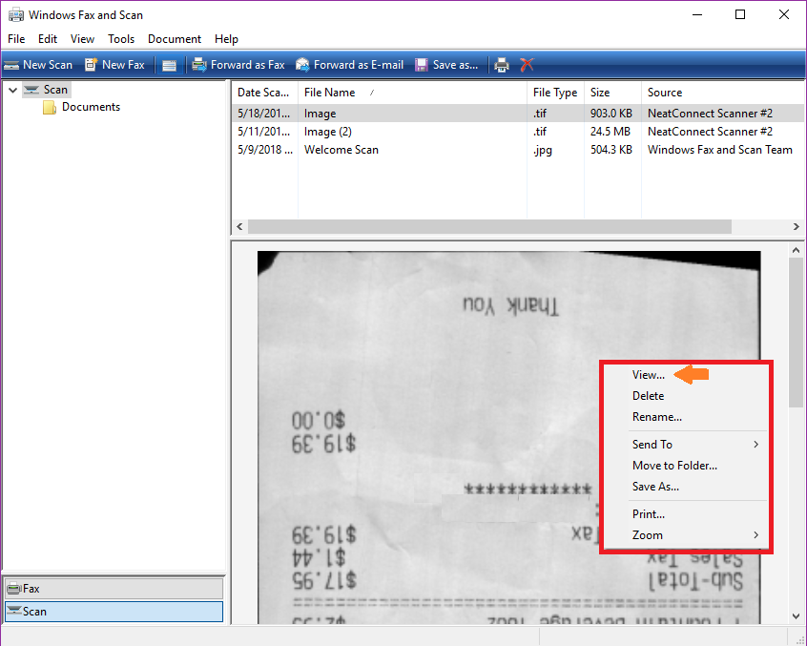Click the file list scroll right arrow
The height and width of the screenshot is (646, 807).
tap(797, 226)
